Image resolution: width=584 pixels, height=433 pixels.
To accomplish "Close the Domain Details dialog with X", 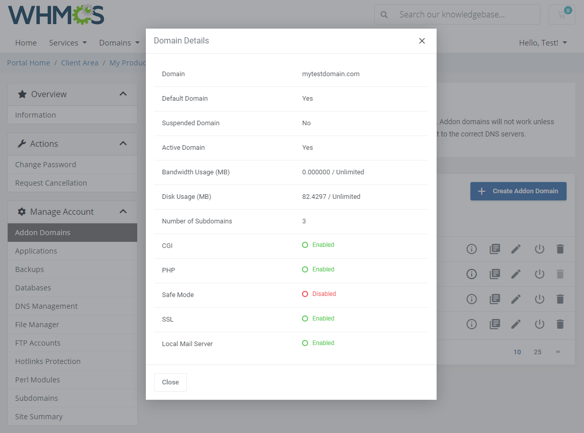I will click(x=422, y=41).
